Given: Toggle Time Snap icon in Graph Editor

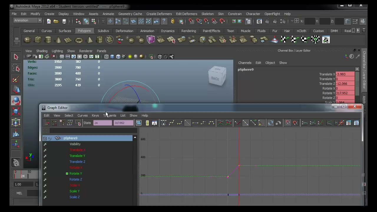Looking at the screenshot, I should (288, 123).
